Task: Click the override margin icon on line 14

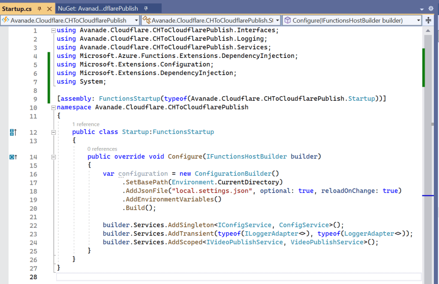Action: (12, 157)
